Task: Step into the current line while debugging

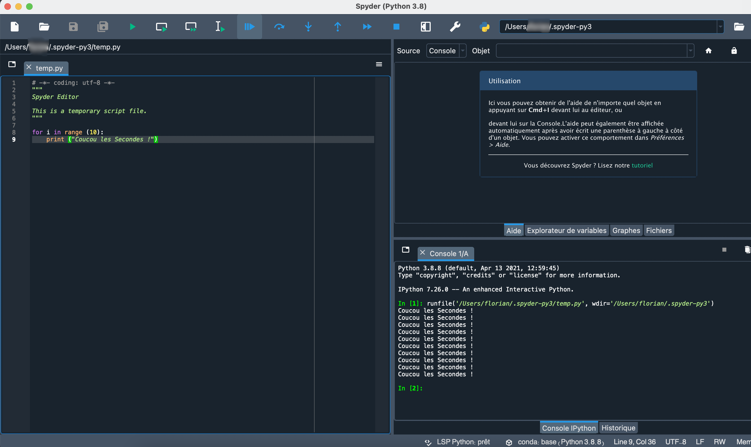Action: [x=308, y=26]
